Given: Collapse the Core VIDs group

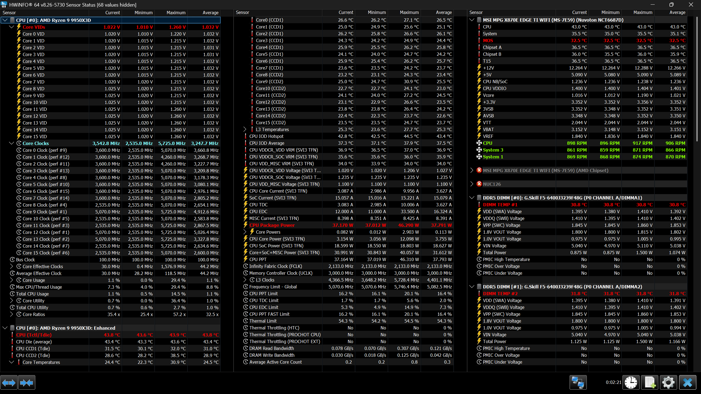Looking at the screenshot, I should [12, 27].
